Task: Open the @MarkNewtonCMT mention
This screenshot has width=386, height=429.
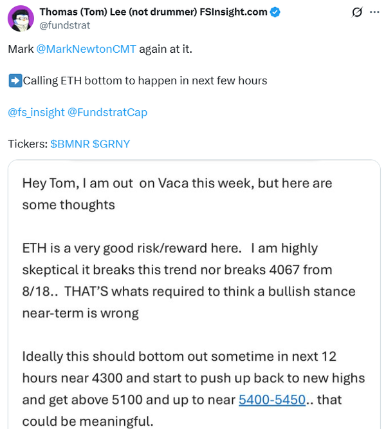Action: 87,49
